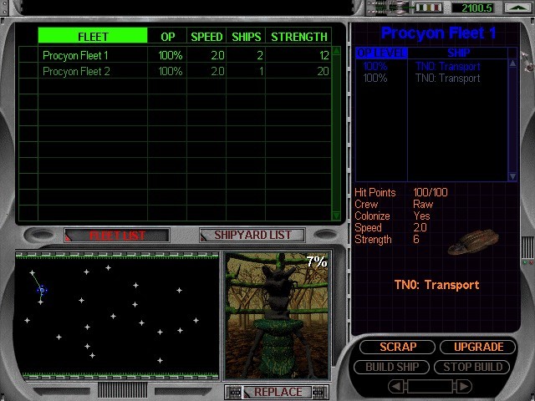Click the SHIP column header in ship panel
The image size is (535, 401).
point(458,53)
